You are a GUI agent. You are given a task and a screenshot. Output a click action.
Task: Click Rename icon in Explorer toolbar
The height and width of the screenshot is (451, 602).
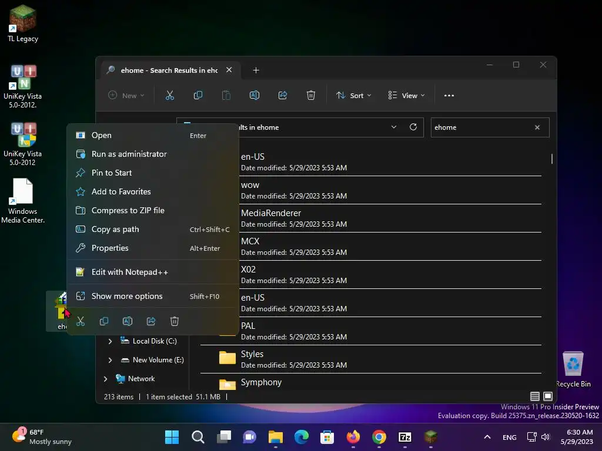pyautogui.click(x=255, y=96)
